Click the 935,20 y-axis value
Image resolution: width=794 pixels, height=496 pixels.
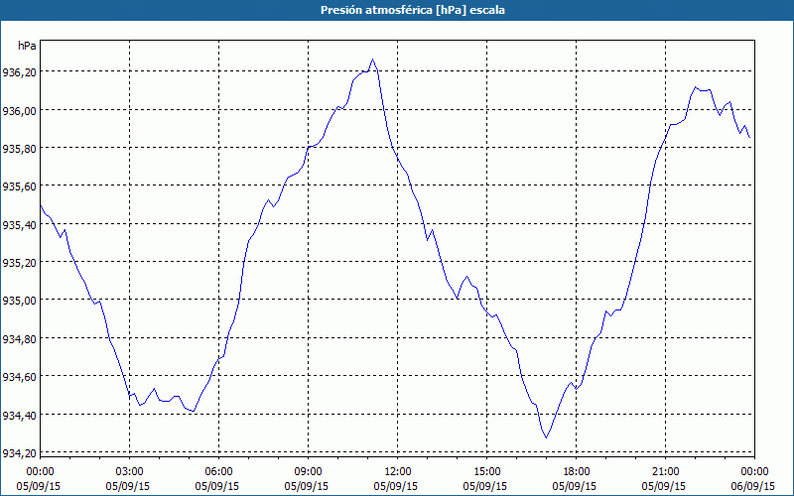click(18, 263)
